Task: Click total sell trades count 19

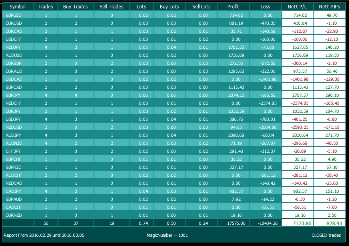Action: [x=112, y=223]
